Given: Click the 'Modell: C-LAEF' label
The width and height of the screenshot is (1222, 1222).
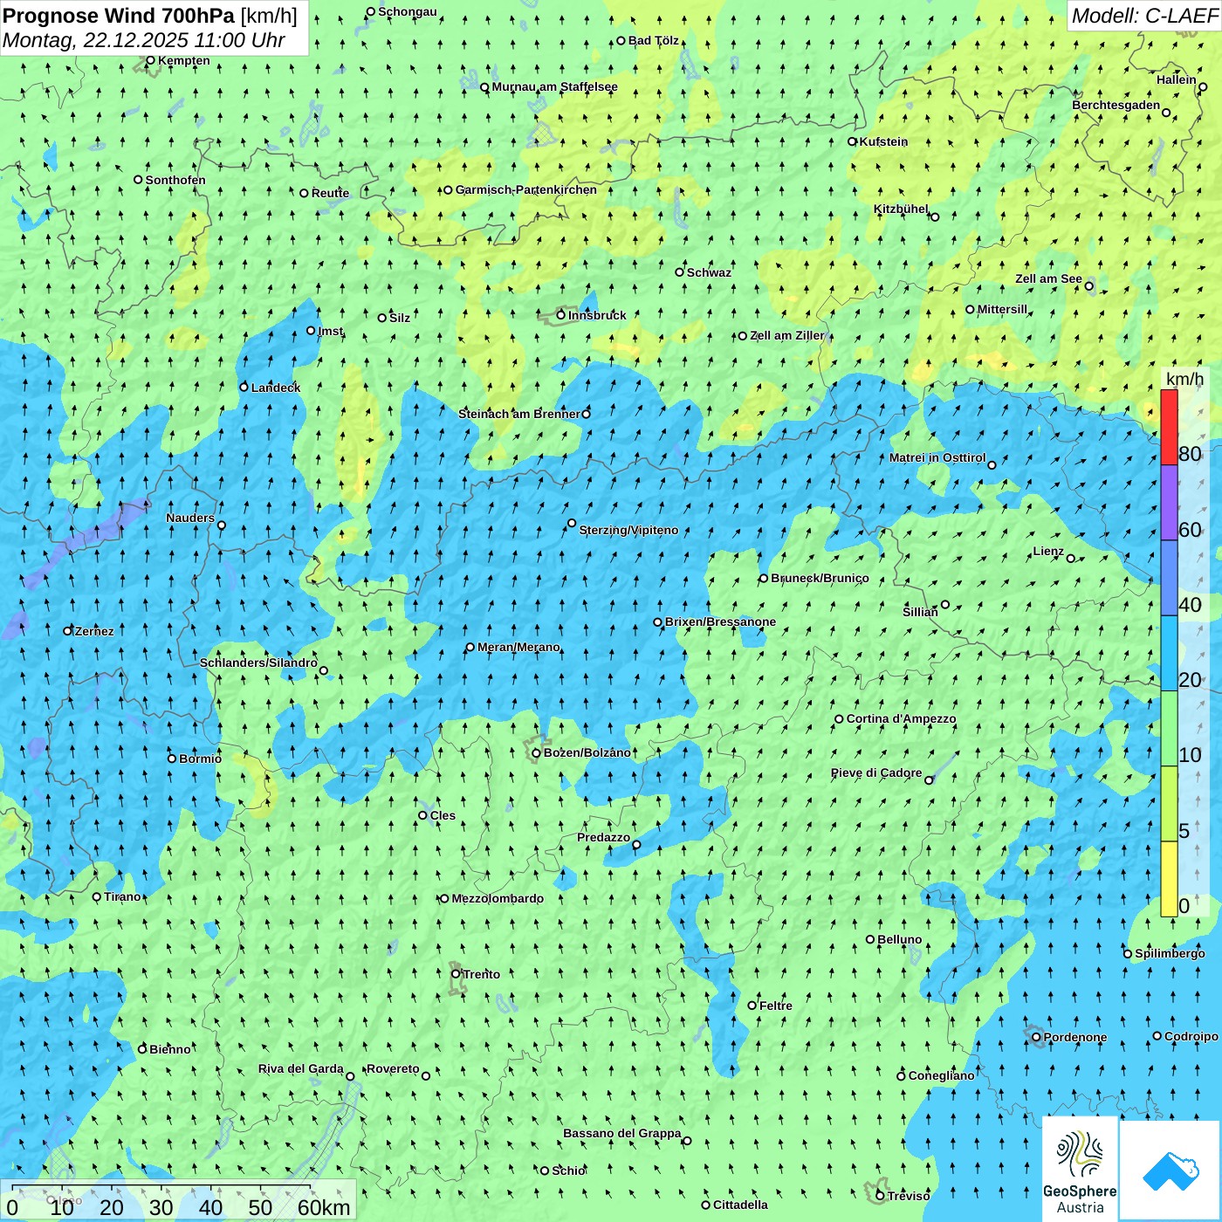Looking at the screenshot, I should coord(1144,16).
